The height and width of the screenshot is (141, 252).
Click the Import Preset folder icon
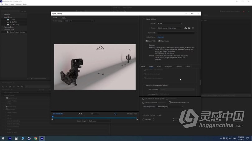(x=189, y=28)
